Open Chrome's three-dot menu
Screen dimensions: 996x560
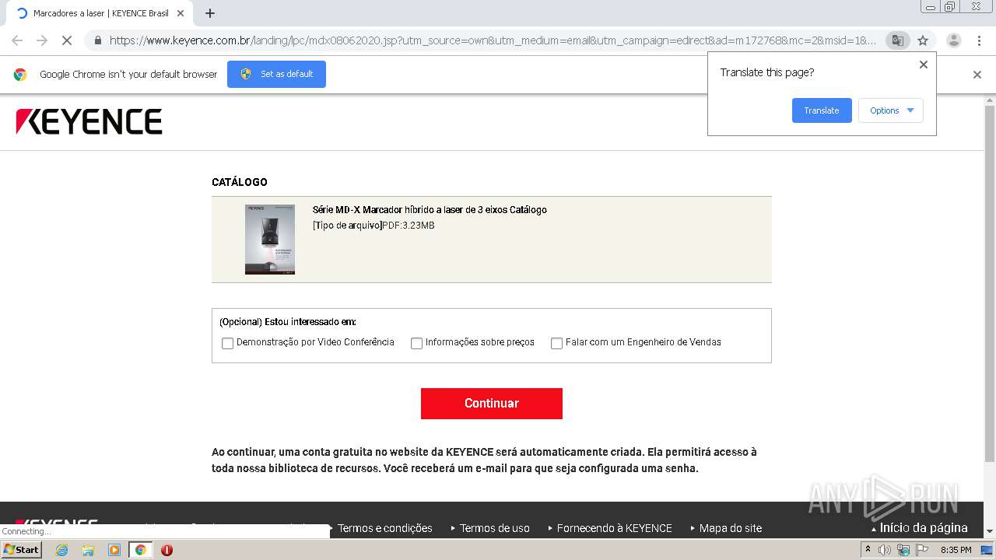pyautogui.click(x=979, y=40)
